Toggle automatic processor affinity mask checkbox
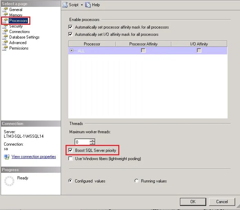 pyautogui.click(x=70, y=27)
